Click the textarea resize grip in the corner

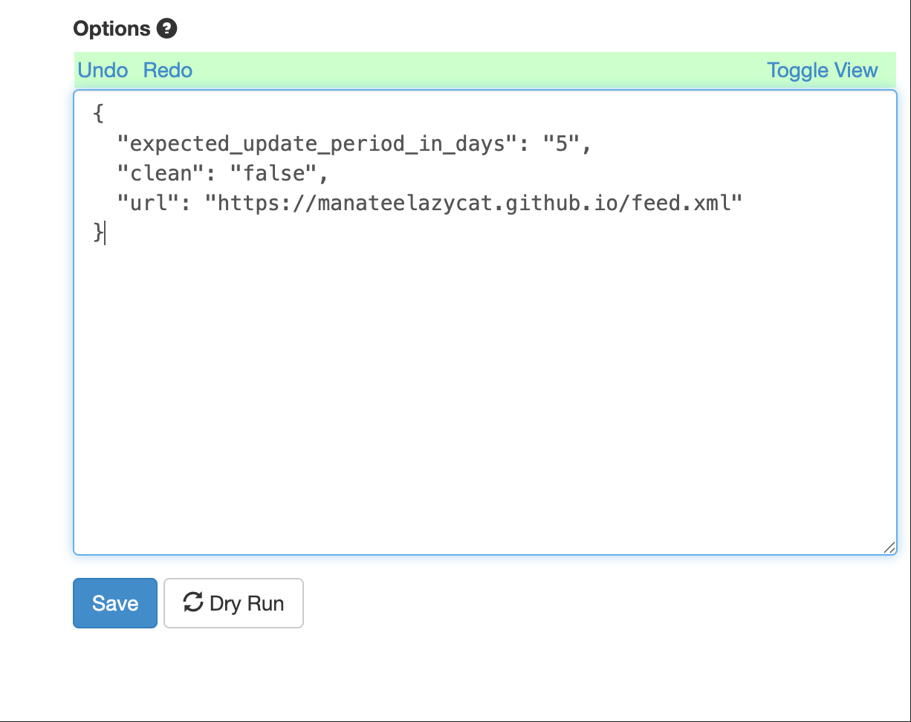pyautogui.click(x=889, y=547)
